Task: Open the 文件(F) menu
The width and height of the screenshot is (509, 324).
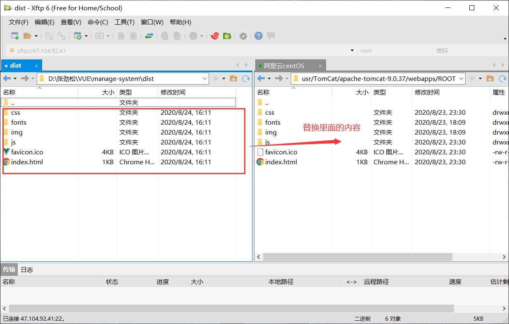Action: [x=19, y=22]
